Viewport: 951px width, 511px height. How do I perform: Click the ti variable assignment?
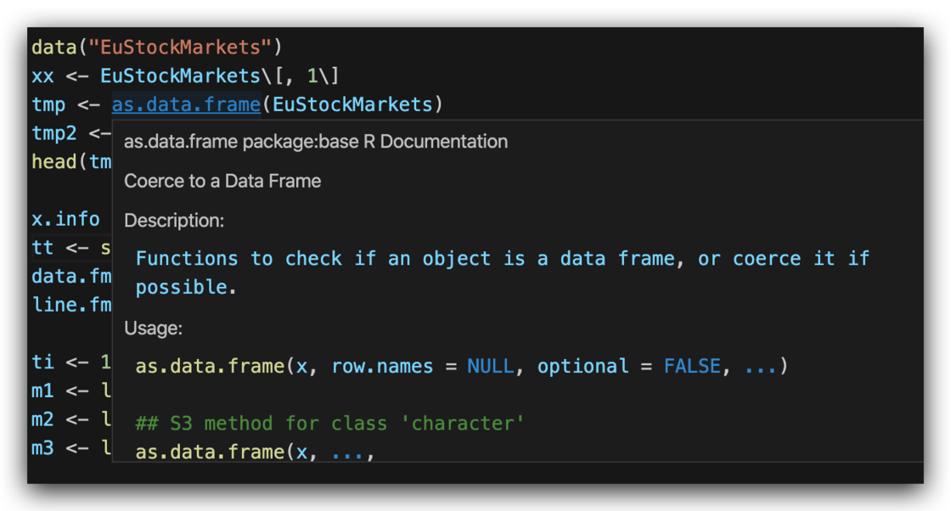42,362
